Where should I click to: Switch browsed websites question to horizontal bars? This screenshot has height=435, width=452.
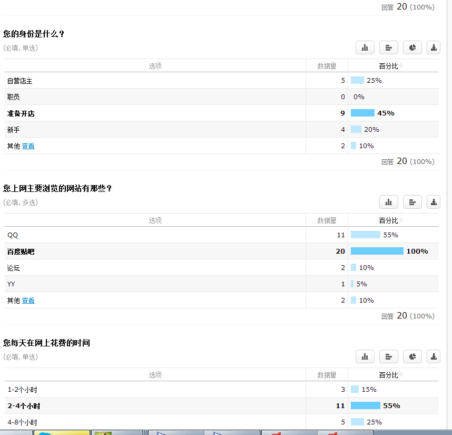(412, 202)
